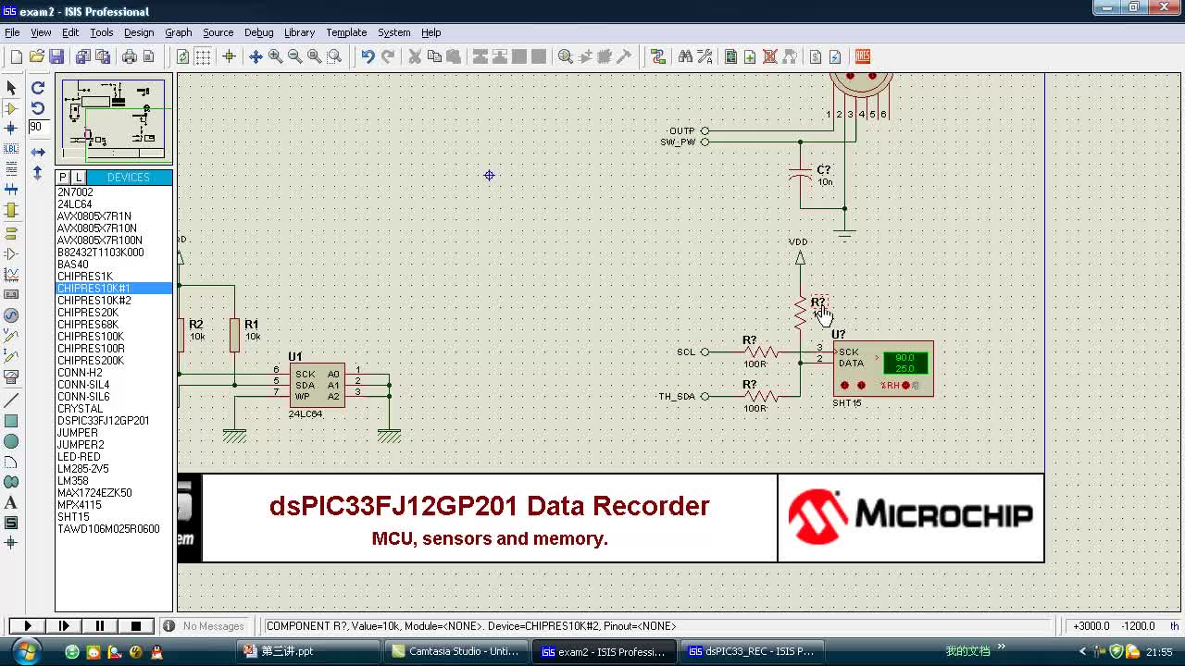1185x666 pixels.
Task: Open search and tag binoculars tool
Action: (x=685, y=56)
